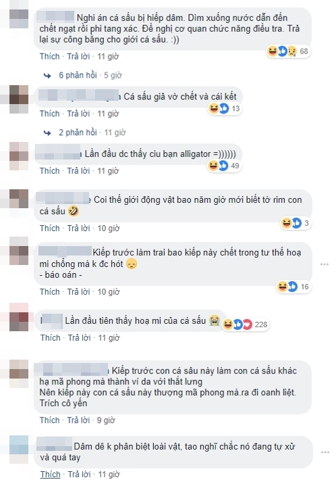
Task: Open avatar of 'Lần đầu tiên thấy hoạ mi' commenter
Action: 19,321
